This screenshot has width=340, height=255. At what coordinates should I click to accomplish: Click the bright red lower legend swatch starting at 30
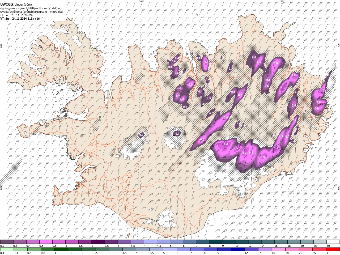(x=333, y=249)
